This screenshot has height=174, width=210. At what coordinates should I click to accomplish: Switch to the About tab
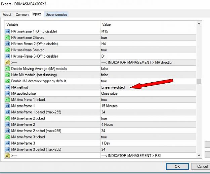7,14
